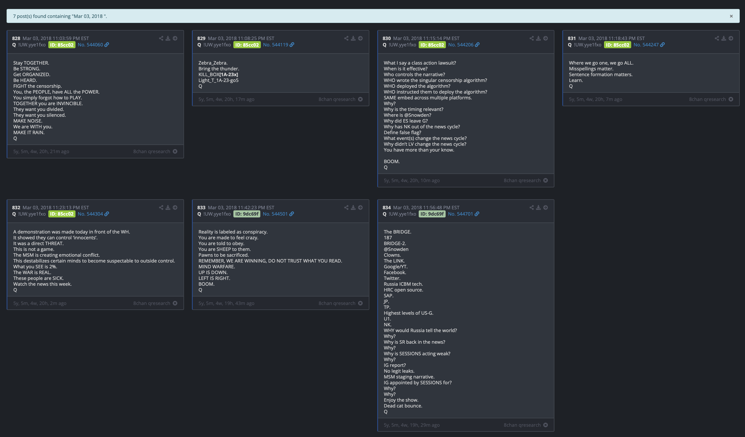Click the '5y, 5m, 4w, 19h, 43m ago' text
The height and width of the screenshot is (437, 745).
pos(226,303)
